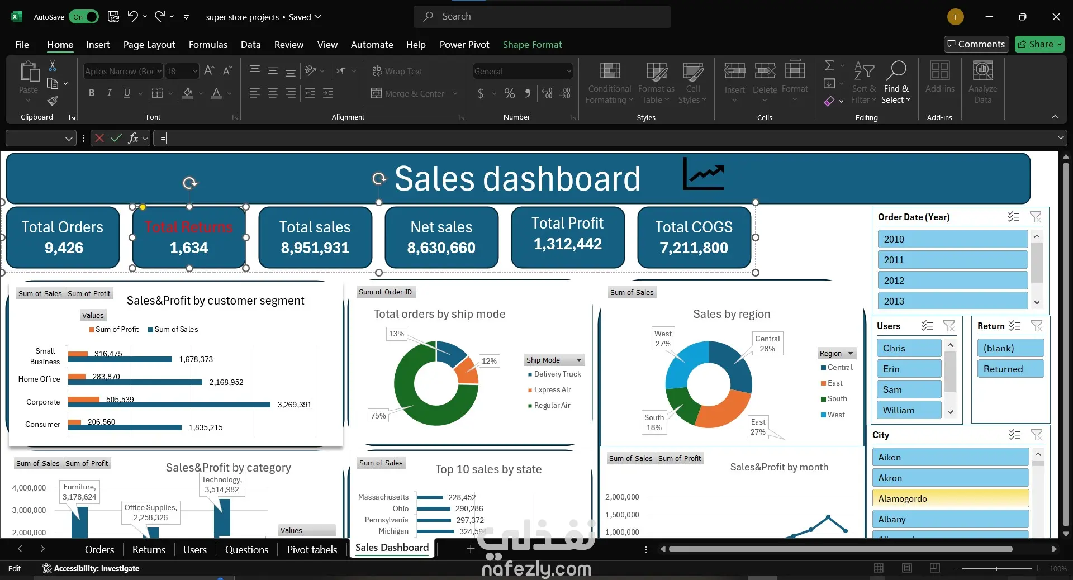Expand the Name Box dropdown
1073x580 pixels.
coord(69,138)
